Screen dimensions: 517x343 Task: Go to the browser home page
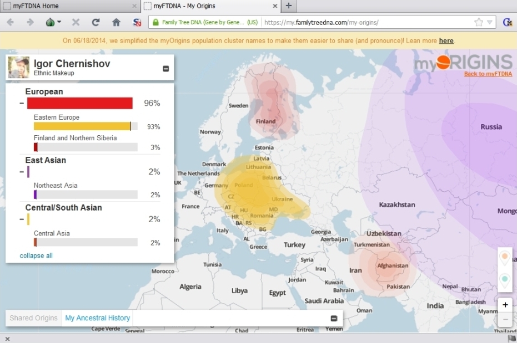point(116,22)
